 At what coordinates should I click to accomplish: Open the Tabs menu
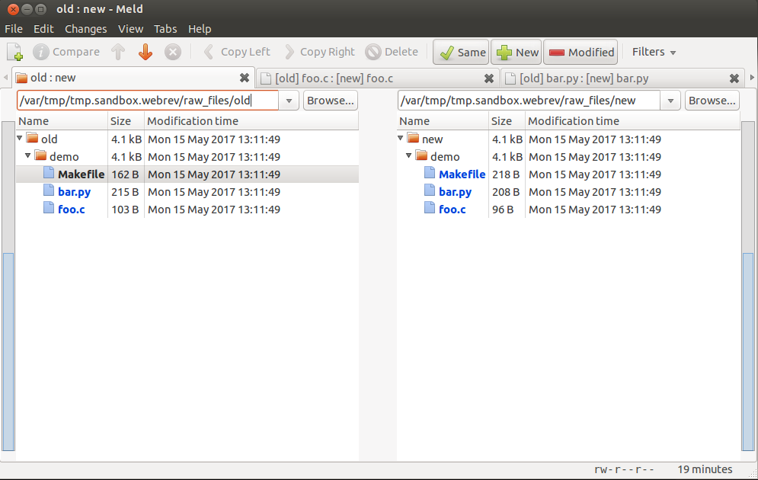(x=165, y=29)
